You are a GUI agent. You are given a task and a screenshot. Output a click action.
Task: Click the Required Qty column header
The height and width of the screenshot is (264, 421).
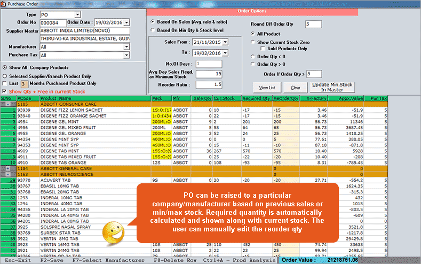point(257,98)
